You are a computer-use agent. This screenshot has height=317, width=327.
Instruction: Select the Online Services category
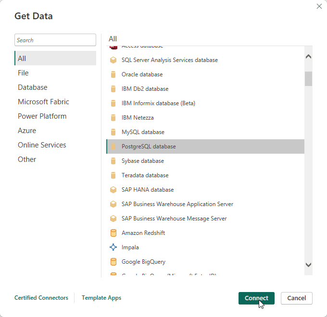coord(55,145)
